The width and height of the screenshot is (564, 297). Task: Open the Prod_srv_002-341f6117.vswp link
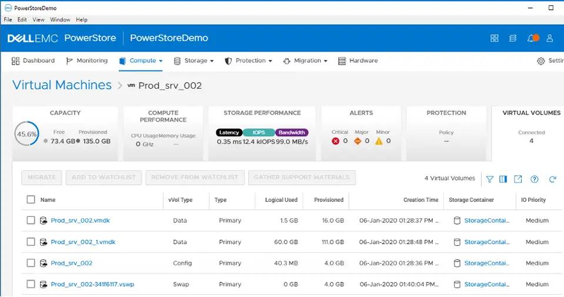(92, 285)
